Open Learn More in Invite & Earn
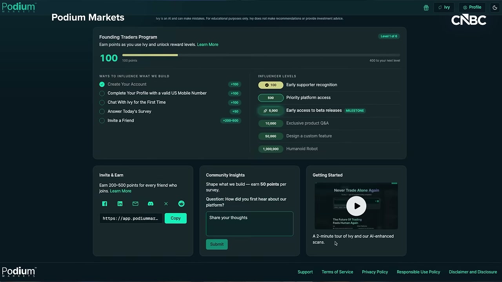Viewport: 502px width, 282px height. (x=120, y=191)
